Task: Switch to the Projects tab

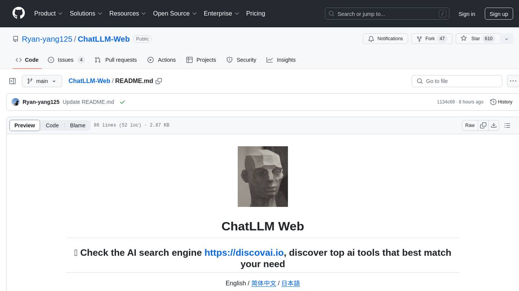Action: [201, 60]
